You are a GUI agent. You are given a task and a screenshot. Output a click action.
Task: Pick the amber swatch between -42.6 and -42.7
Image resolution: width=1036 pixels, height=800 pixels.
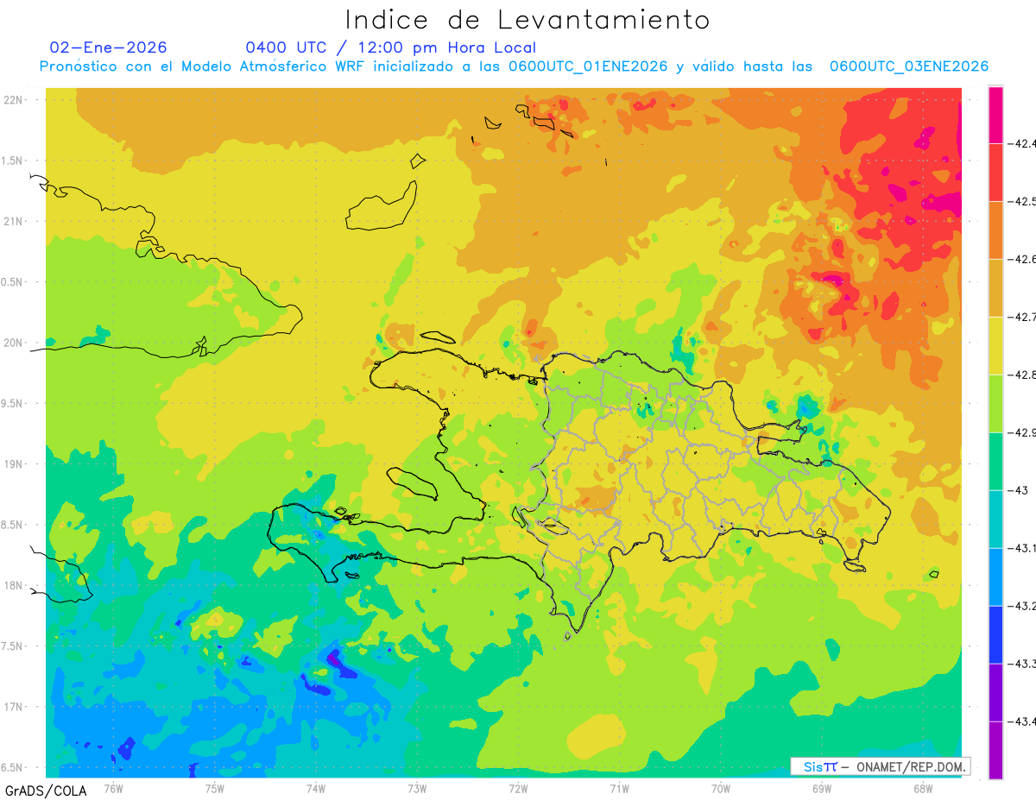click(995, 288)
